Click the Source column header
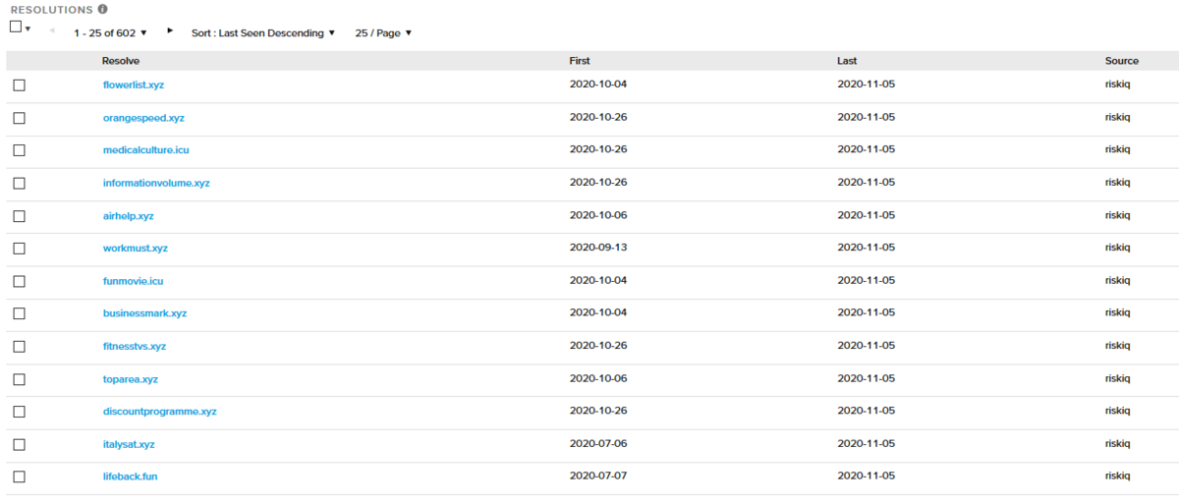The width and height of the screenshot is (1179, 504). (x=1122, y=61)
